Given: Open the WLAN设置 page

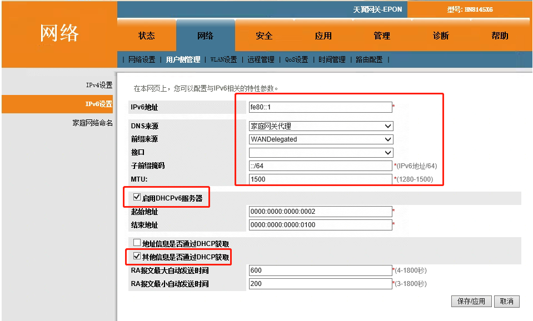Looking at the screenshot, I should 223,59.
